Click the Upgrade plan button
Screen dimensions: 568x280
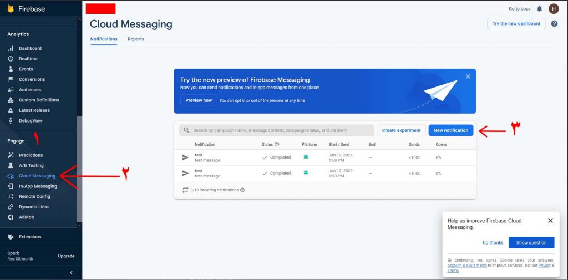[x=67, y=256]
